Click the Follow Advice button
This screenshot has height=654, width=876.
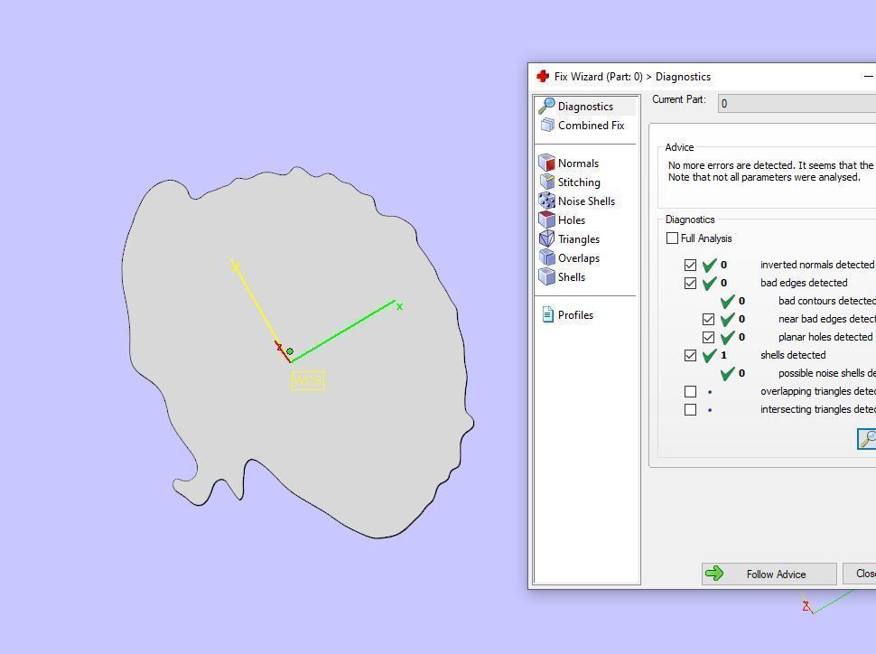tap(769, 575)
